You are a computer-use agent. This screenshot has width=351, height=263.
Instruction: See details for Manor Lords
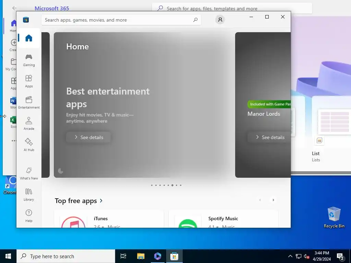pyautogui.click(x=269, y=137)
